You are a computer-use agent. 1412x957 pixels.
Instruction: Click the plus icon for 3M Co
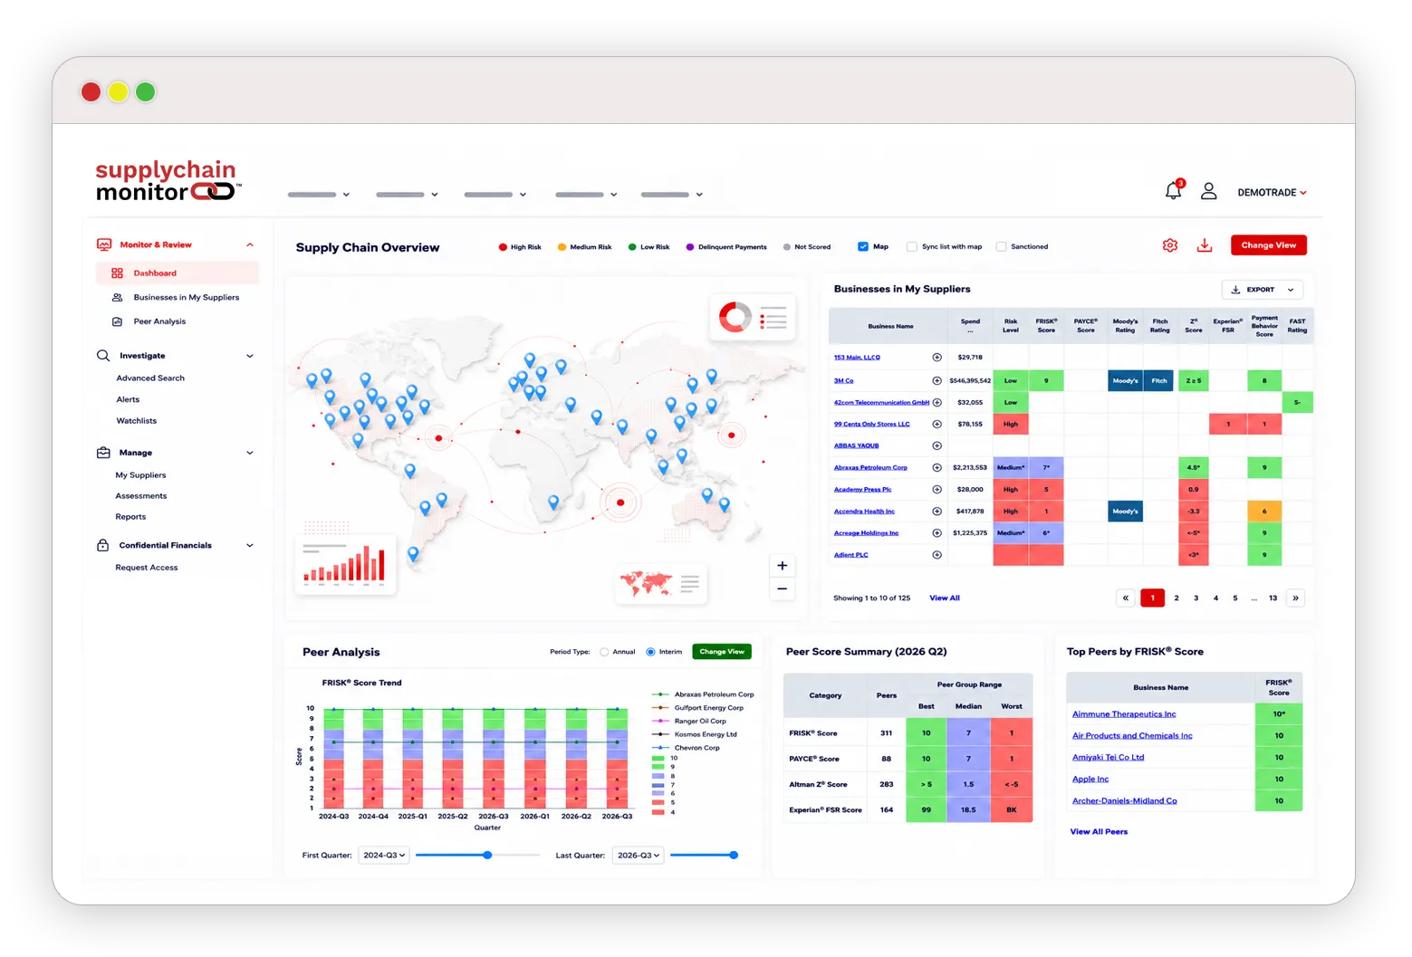point(937,380)
